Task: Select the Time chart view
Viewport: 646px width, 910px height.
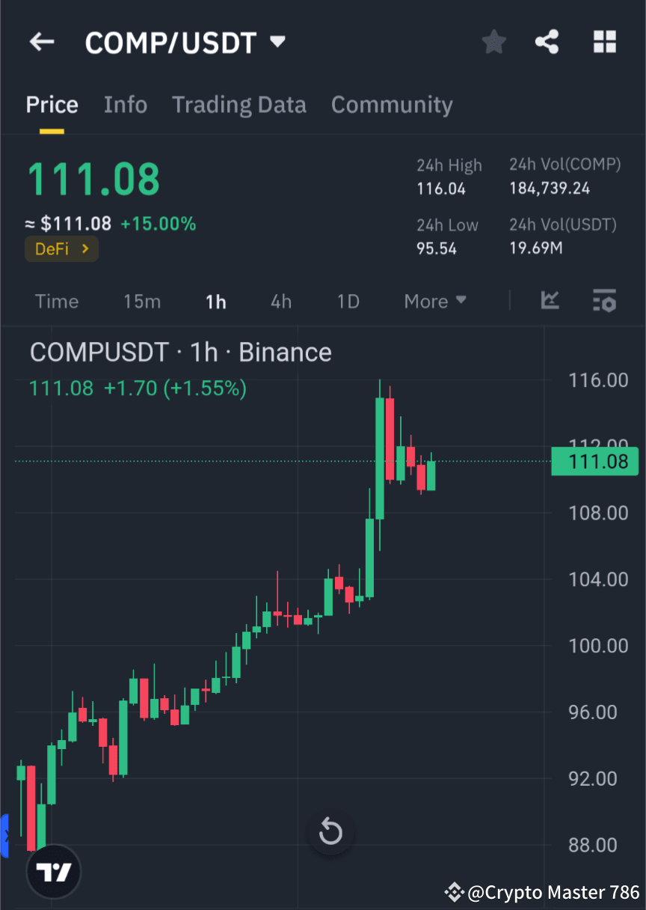Action: [x=56, y=301]
